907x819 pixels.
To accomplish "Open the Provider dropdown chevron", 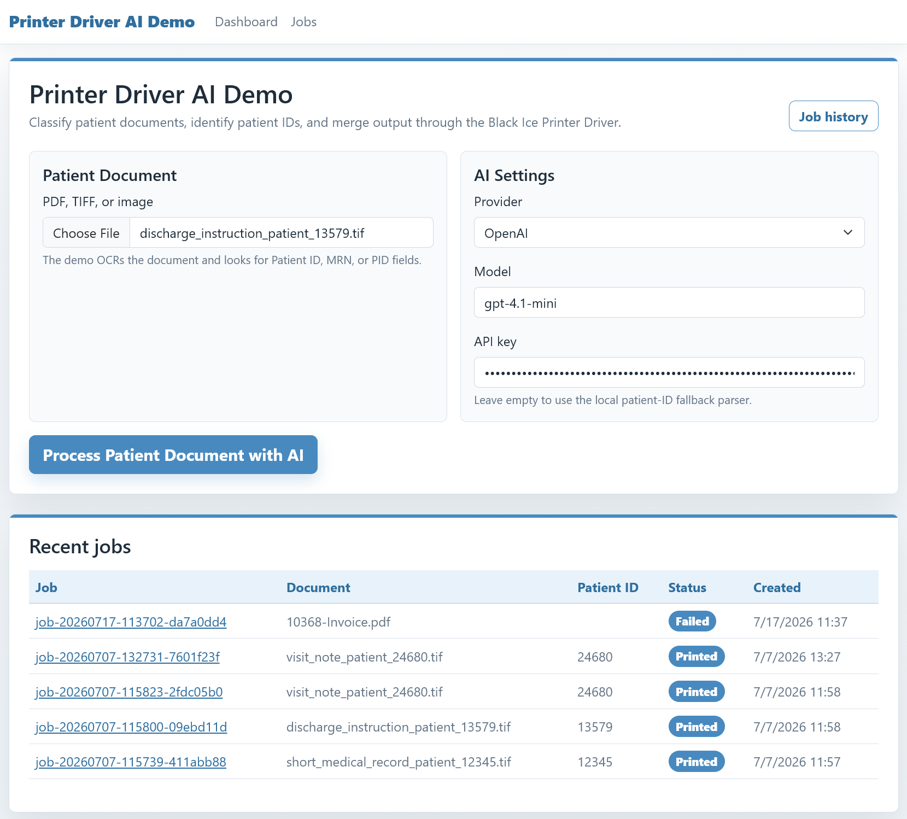I will point(847,232).
